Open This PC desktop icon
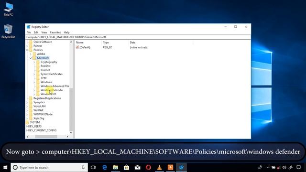 point(8,10)
